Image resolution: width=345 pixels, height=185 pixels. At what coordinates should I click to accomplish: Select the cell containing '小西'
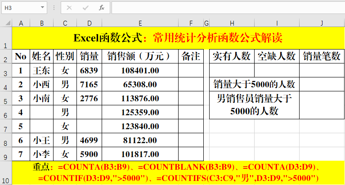[x=41, y=84]
